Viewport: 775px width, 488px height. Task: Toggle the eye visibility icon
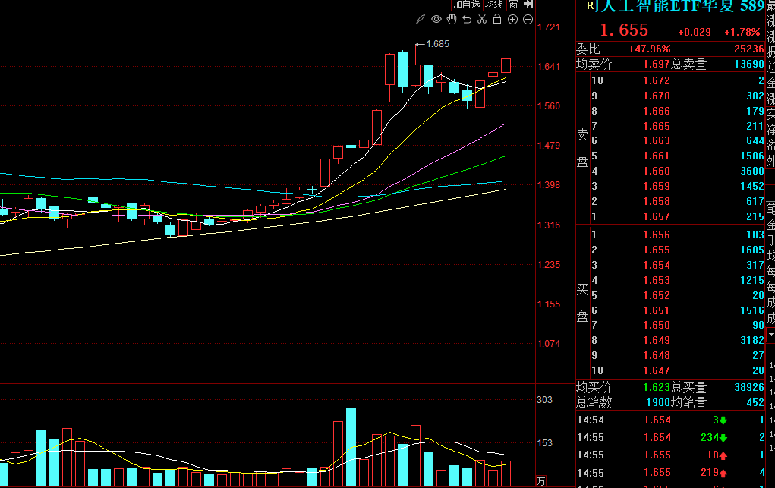tap(436, 19)
